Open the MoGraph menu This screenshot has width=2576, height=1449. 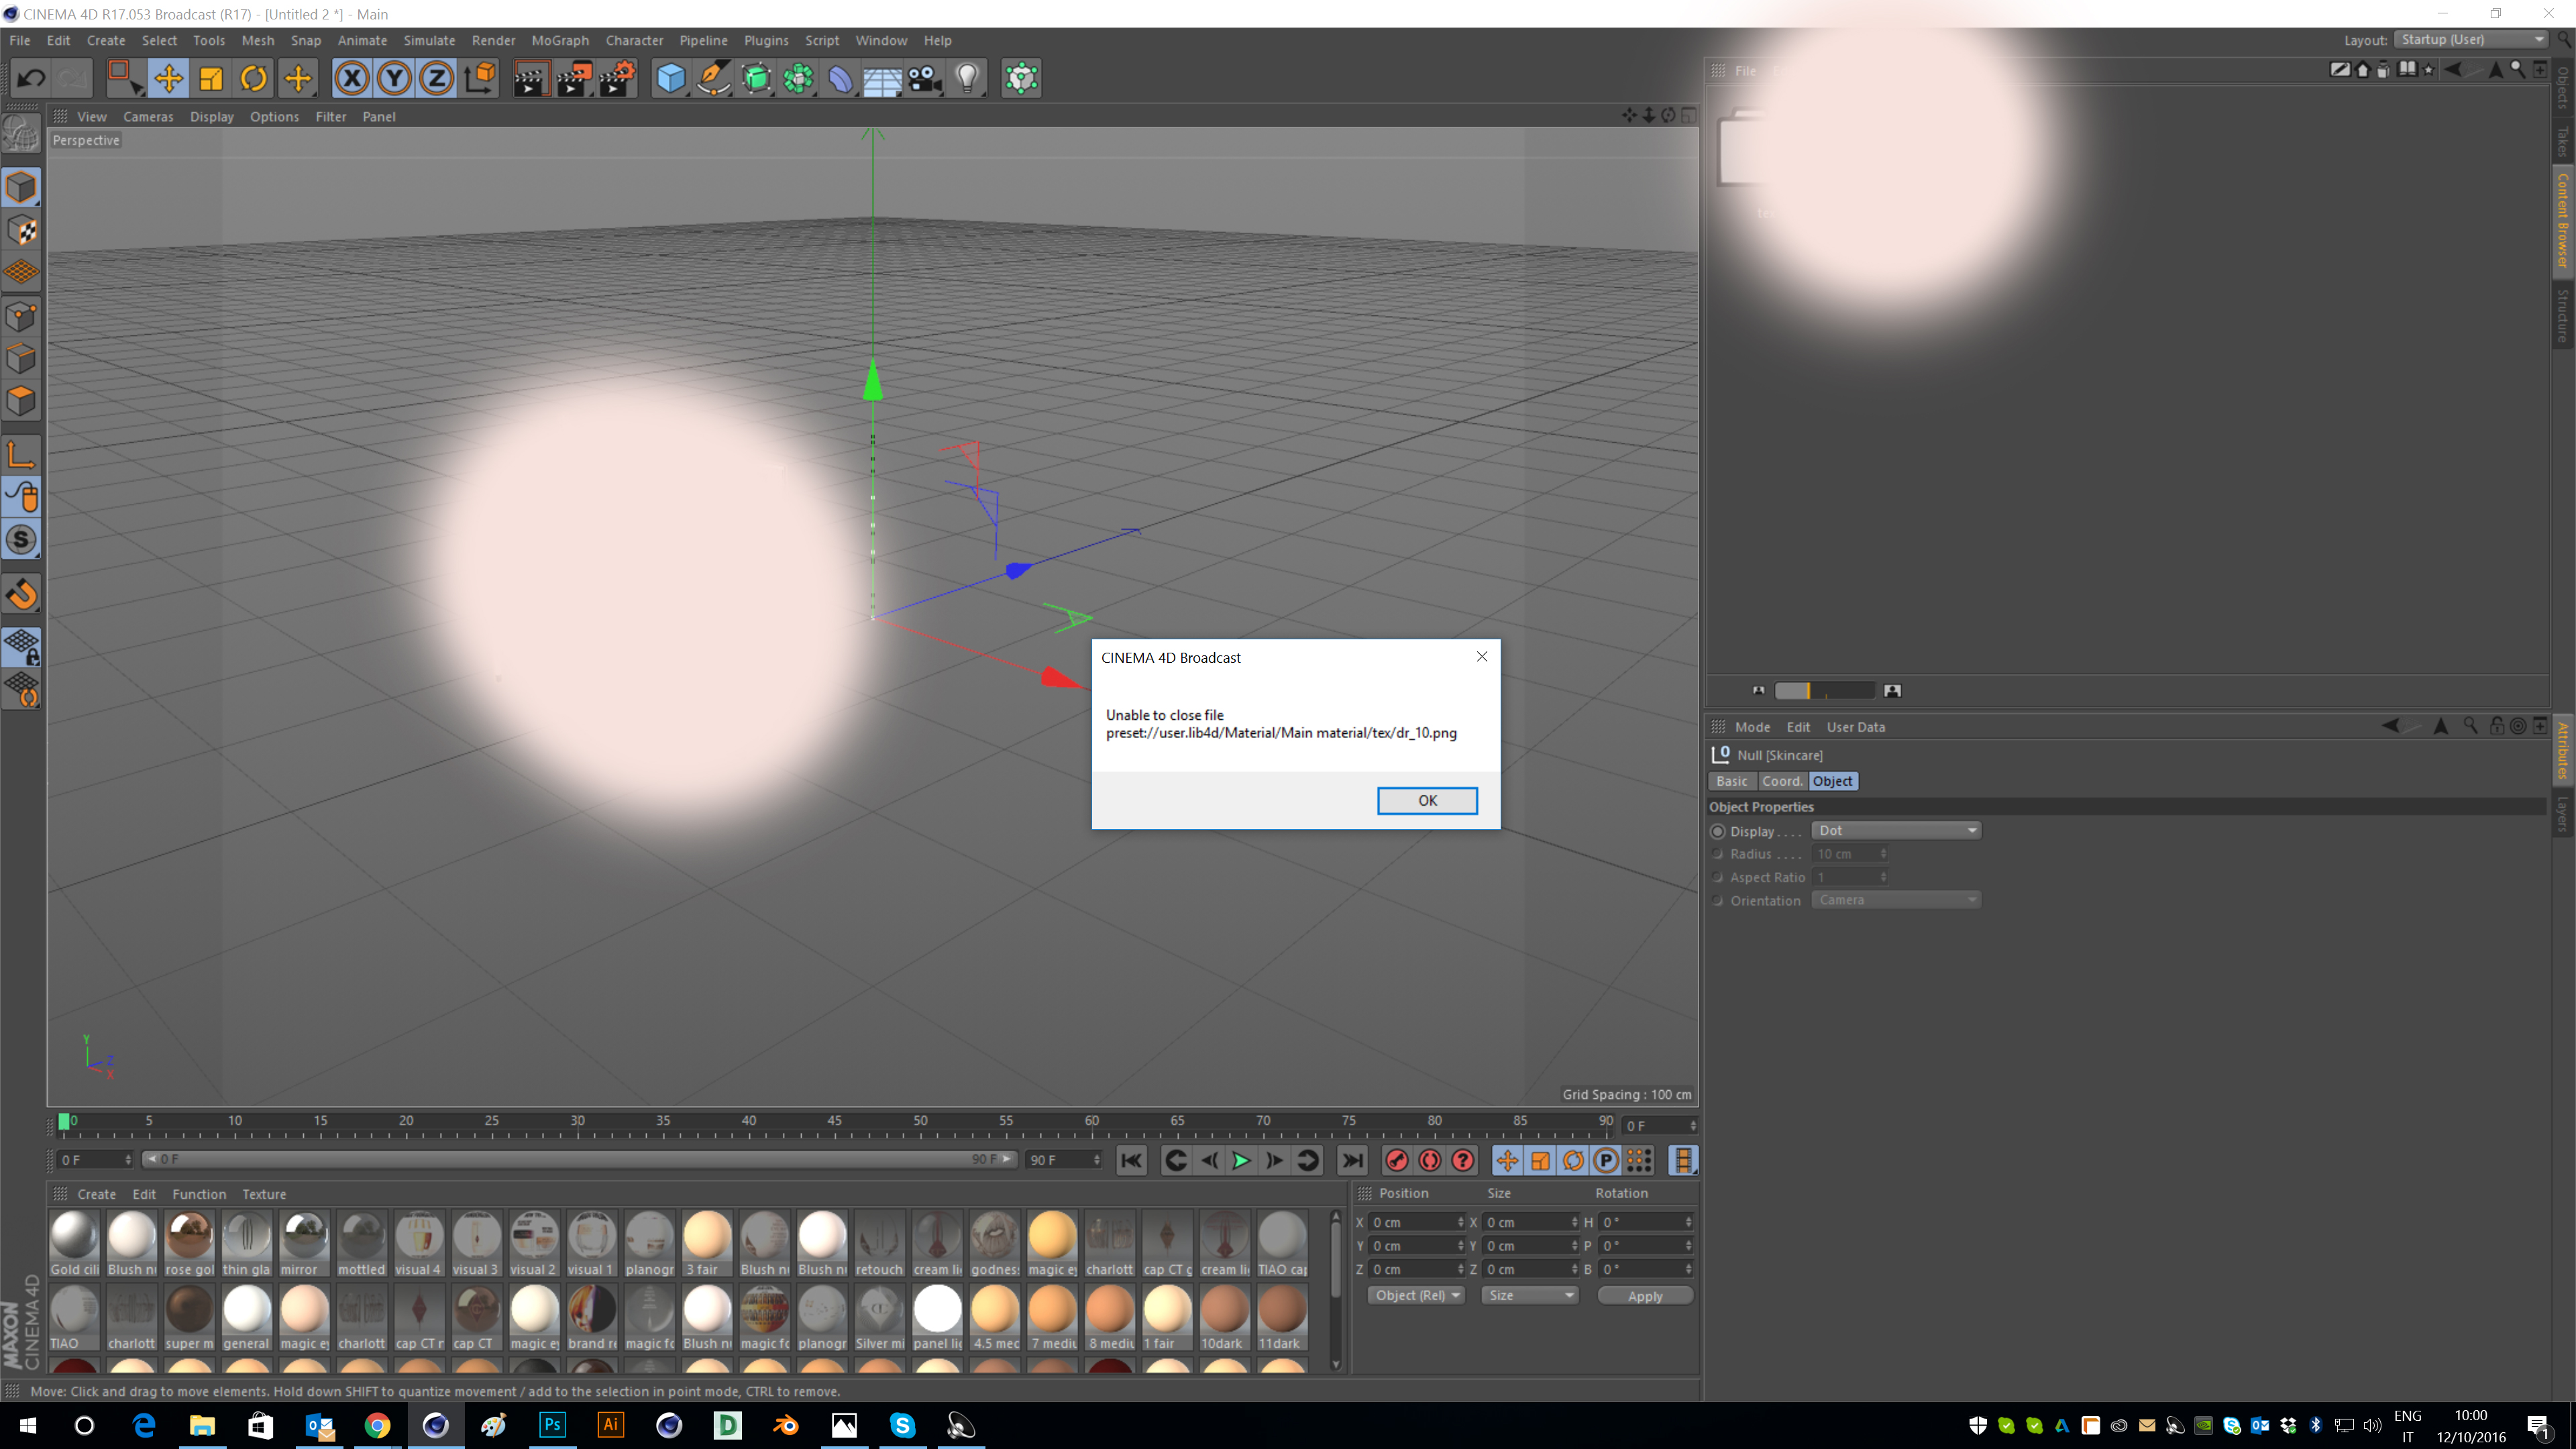tap(559, 40)
